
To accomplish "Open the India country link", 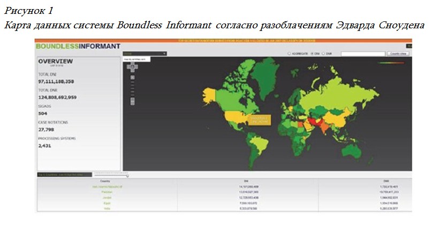I will (x=107, y=208).
